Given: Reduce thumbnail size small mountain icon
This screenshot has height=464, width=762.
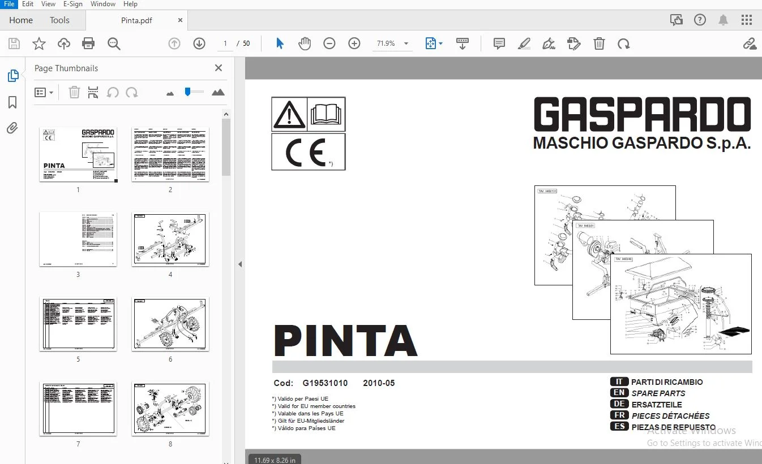Looking at the screenshot, I should click(170, 93).
